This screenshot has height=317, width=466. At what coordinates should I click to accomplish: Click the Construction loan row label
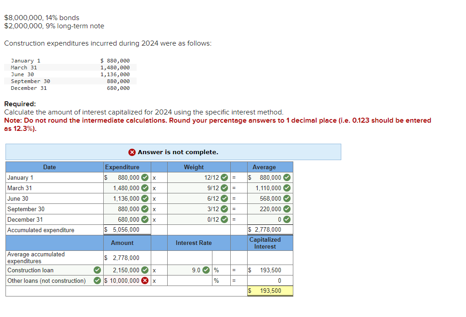(30, 270)
